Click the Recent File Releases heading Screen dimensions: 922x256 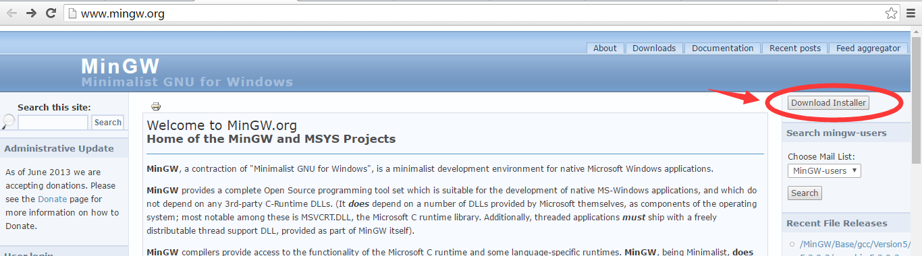837,224
